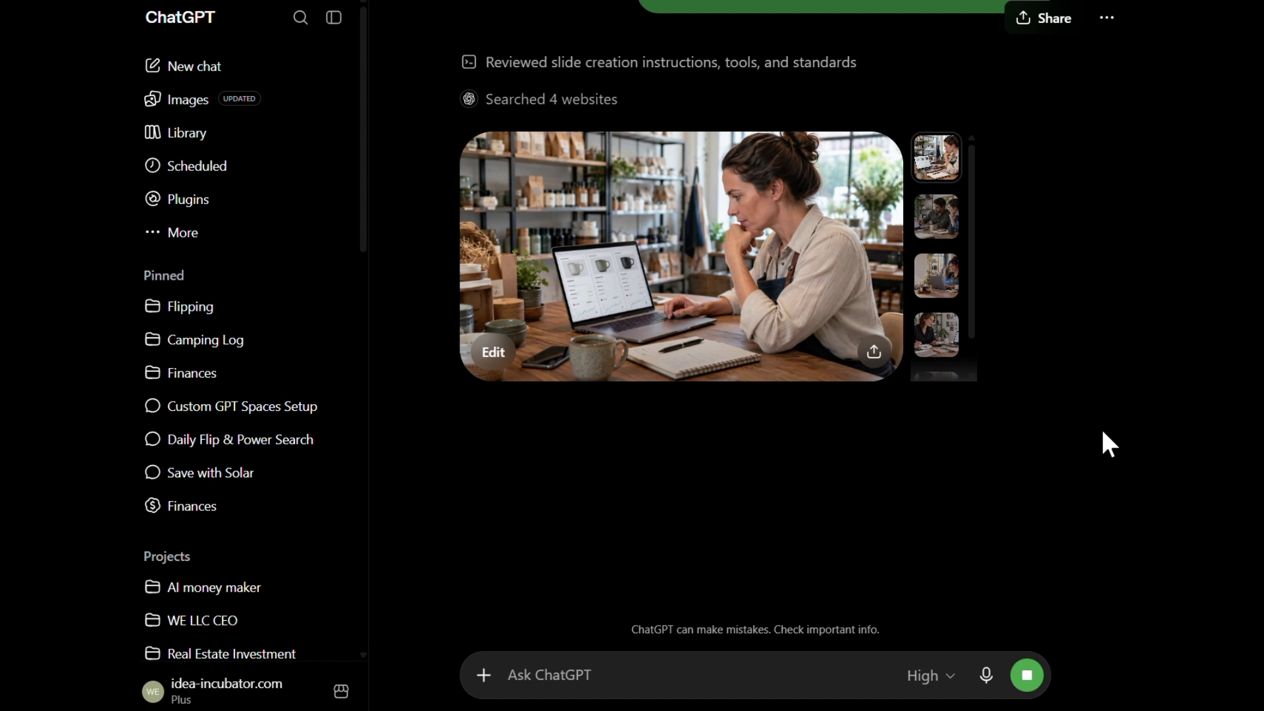The width and height of the screenshot is (1264, 711).
Task: Click the Scheduled clock icon
Action: click(152, 165)
